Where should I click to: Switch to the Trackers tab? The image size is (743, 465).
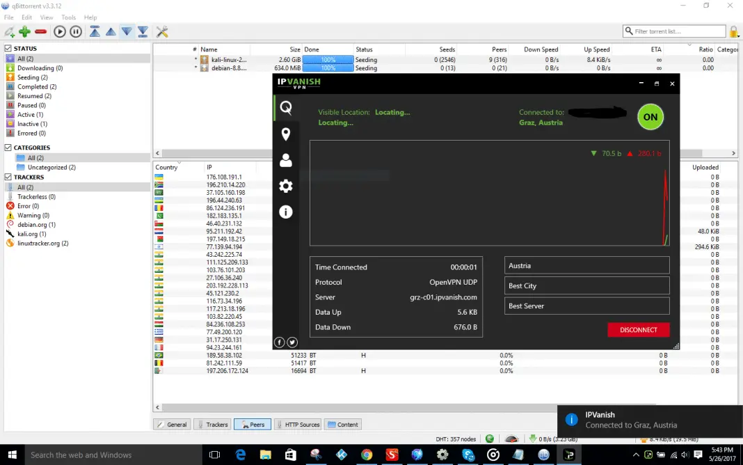coord(212,424)
